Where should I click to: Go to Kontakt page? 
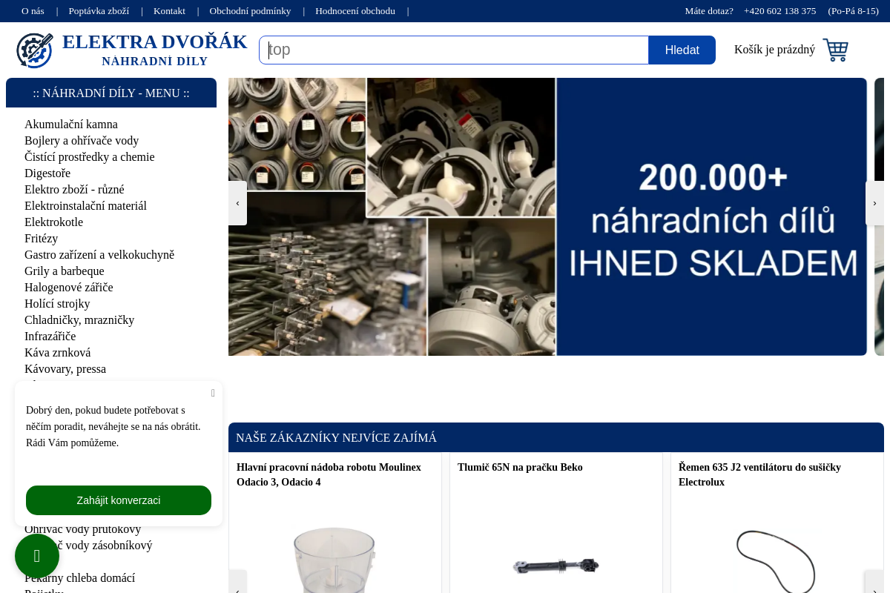point(169,11)
